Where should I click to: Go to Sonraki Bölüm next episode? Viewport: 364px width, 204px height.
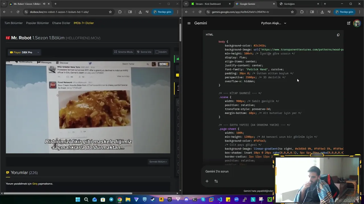coord(158,162)
